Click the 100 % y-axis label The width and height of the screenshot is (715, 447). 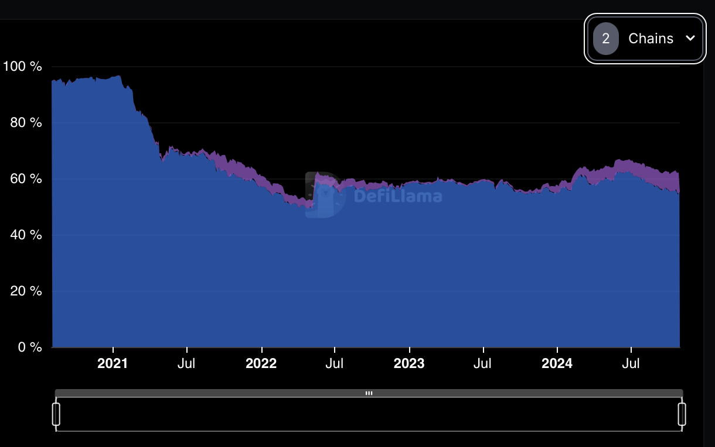coord(22,67)
